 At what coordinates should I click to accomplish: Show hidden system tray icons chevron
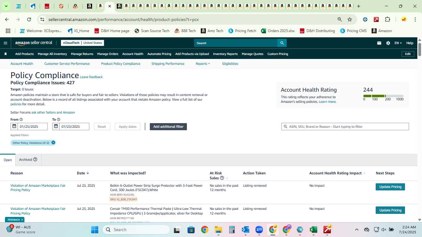(x=357, y=230)
